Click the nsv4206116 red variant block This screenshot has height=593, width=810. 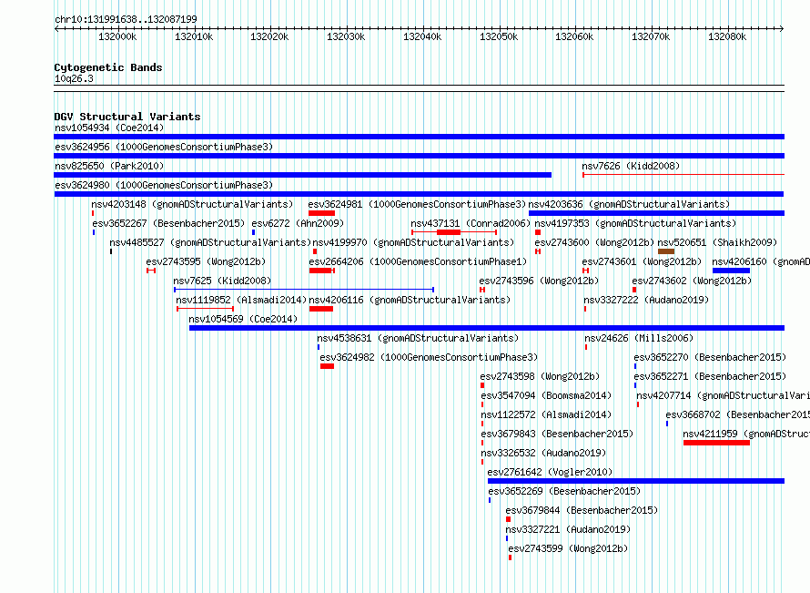click(321, 309)
